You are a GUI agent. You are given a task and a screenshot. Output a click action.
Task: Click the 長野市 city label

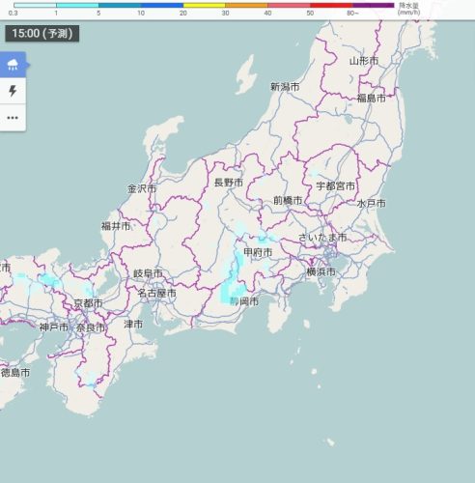pos(229,183)
